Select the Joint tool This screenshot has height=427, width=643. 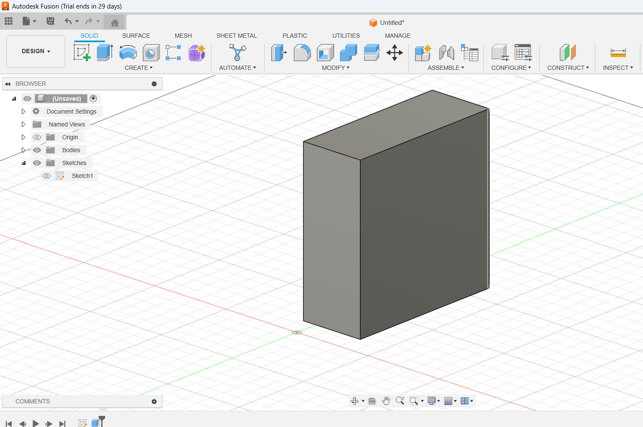coord(447,53)
